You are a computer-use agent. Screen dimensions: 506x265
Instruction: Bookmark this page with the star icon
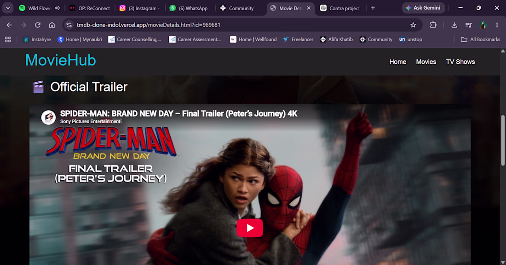[x=413, y=25]
